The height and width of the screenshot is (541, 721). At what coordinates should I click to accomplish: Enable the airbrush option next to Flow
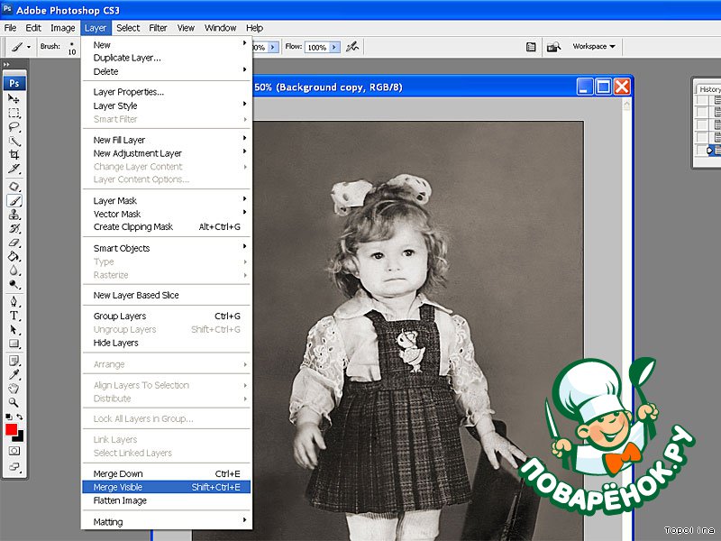[x=353, y=46]
